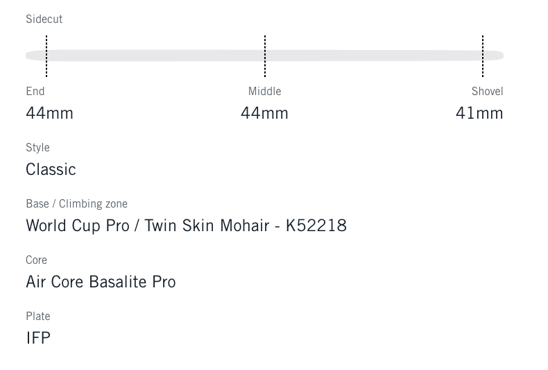The height and width of the screenshot is (370, 548).
Task: Click the Core spec label
Action: pyautogui.click(x=36, y=260)
